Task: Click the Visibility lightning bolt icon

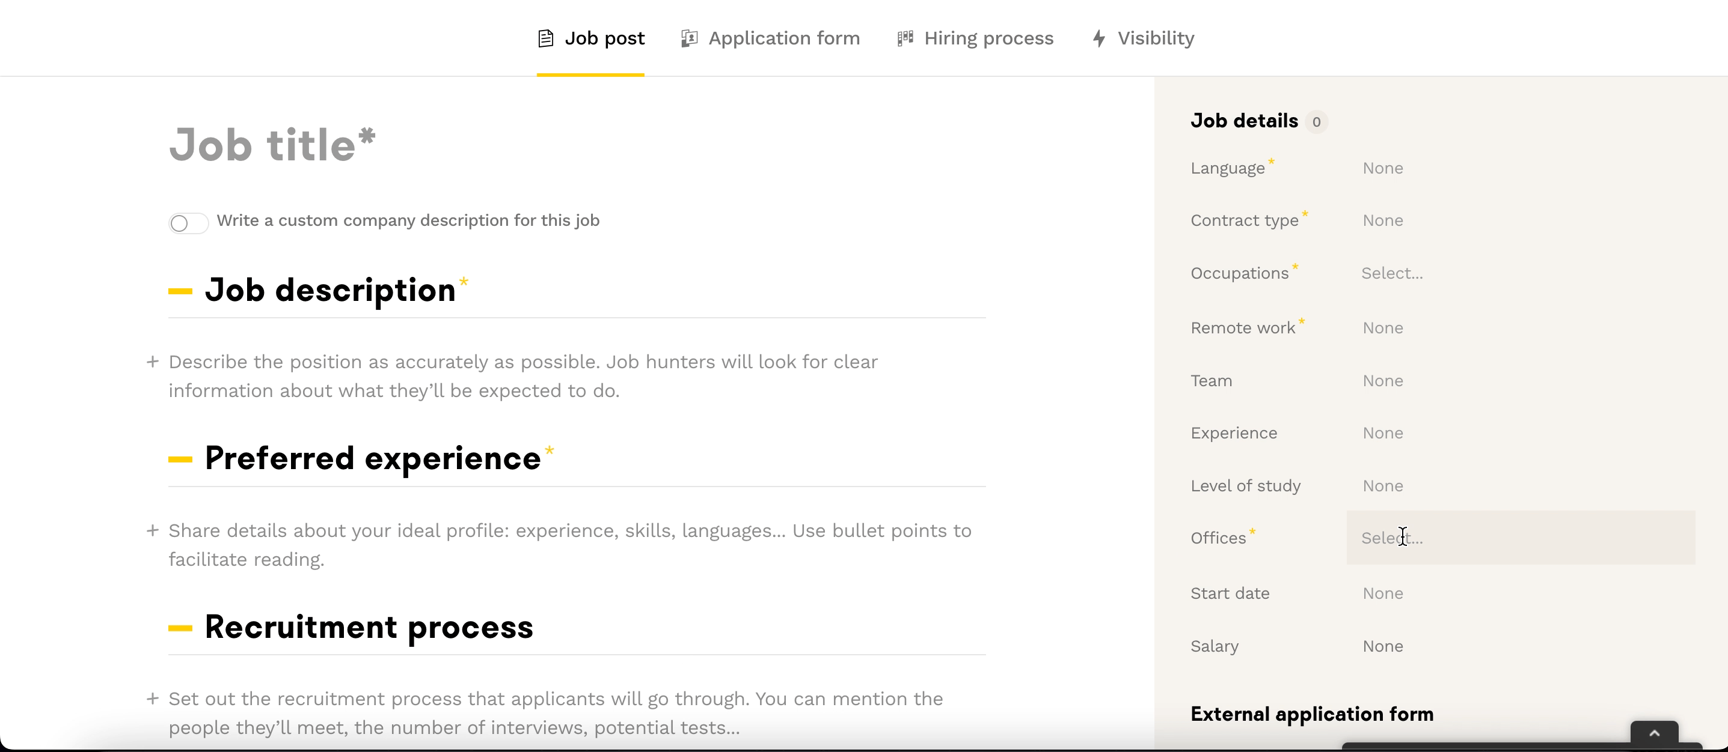Action: point(1098,38)
